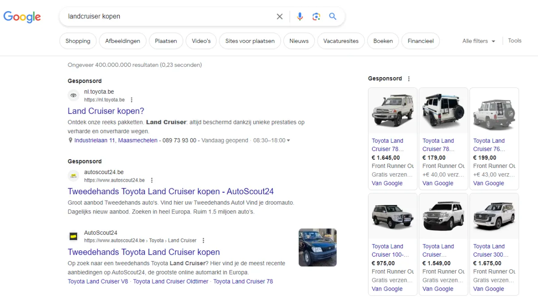Click inside the search input field
538x297 pixels.
170,17
